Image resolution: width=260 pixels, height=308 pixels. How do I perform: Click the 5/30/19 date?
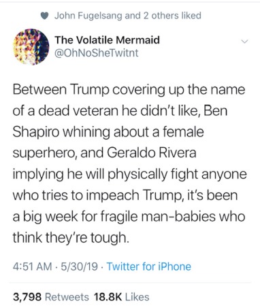[79, 266]
